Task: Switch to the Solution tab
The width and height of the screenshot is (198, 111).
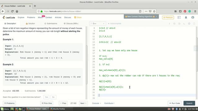Action: 30,23
